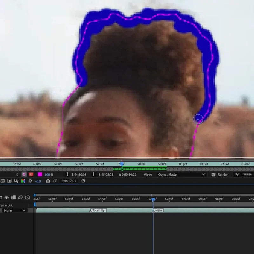Screen dimensions: 254x254
Task: Click the red alpha overlay view icon
Action: point(31,174)
